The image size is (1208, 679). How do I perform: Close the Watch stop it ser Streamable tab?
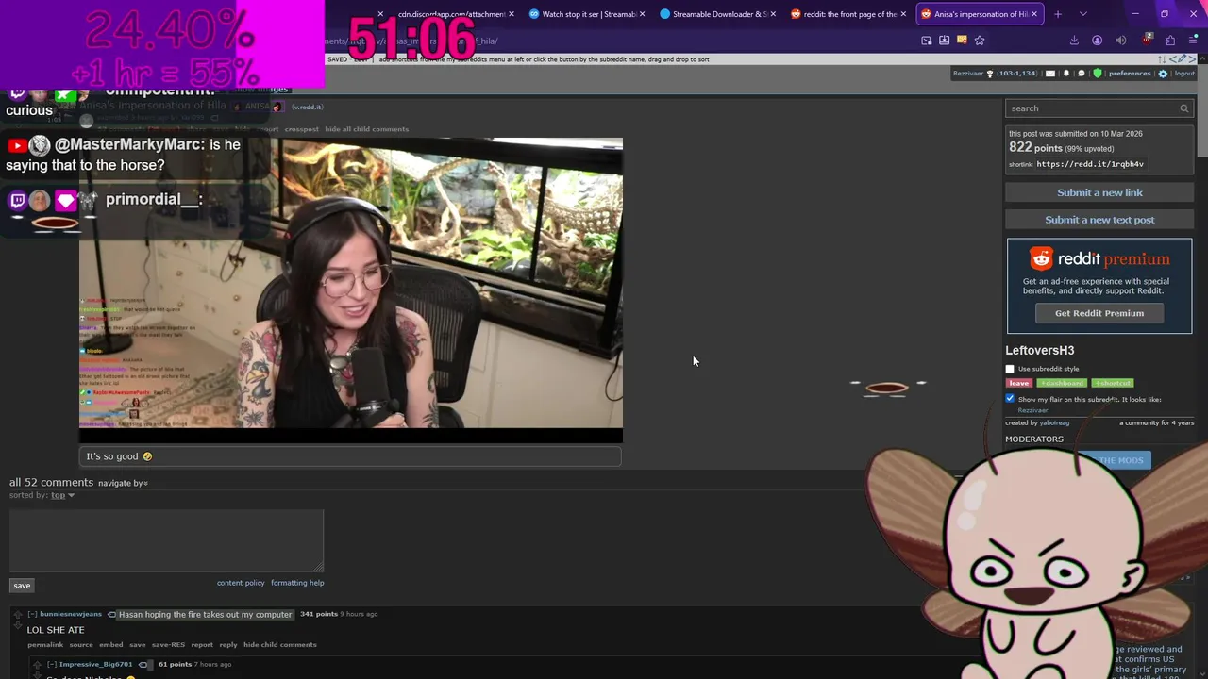coord(643,14)
